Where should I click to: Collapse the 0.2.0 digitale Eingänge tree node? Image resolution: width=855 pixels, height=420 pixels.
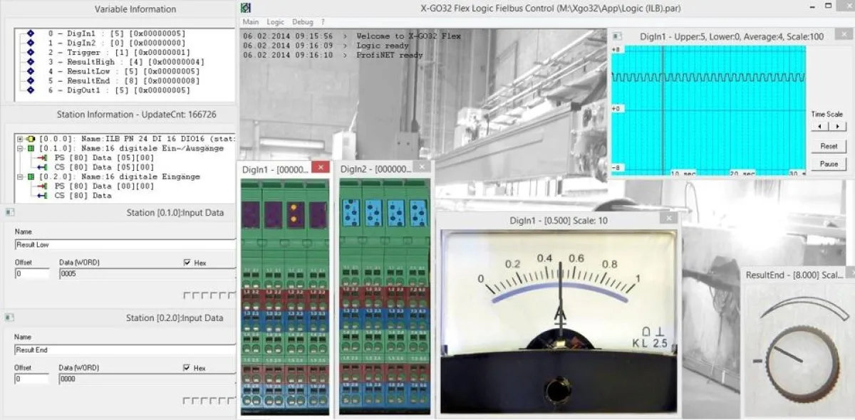(x=20, y=177)
